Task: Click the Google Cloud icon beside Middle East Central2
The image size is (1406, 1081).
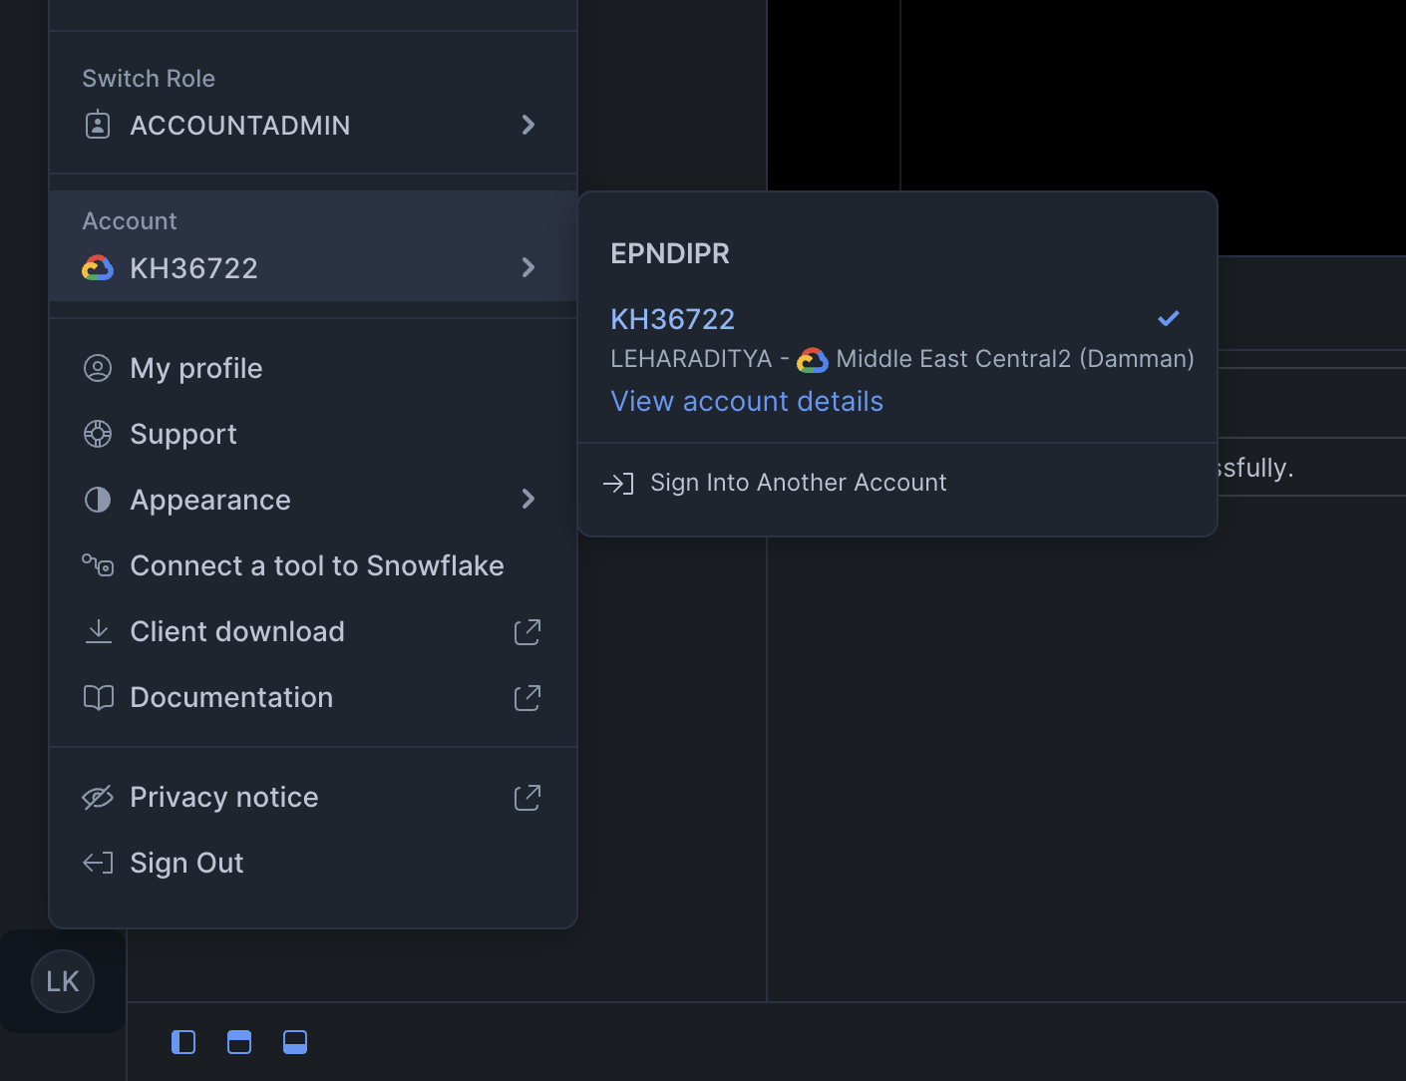Action: coord(813,360)
